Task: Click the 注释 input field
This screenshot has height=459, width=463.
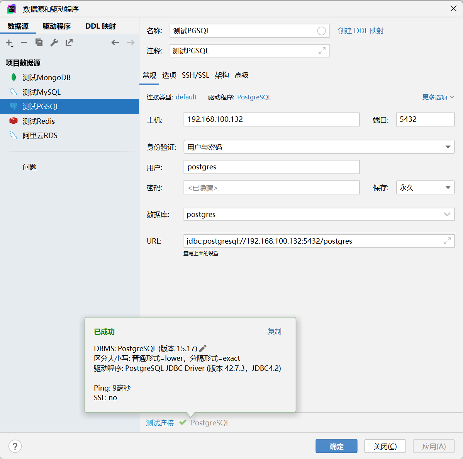Action: click(x=249, y=51)
